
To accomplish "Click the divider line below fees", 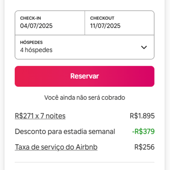I will point(84,162).
